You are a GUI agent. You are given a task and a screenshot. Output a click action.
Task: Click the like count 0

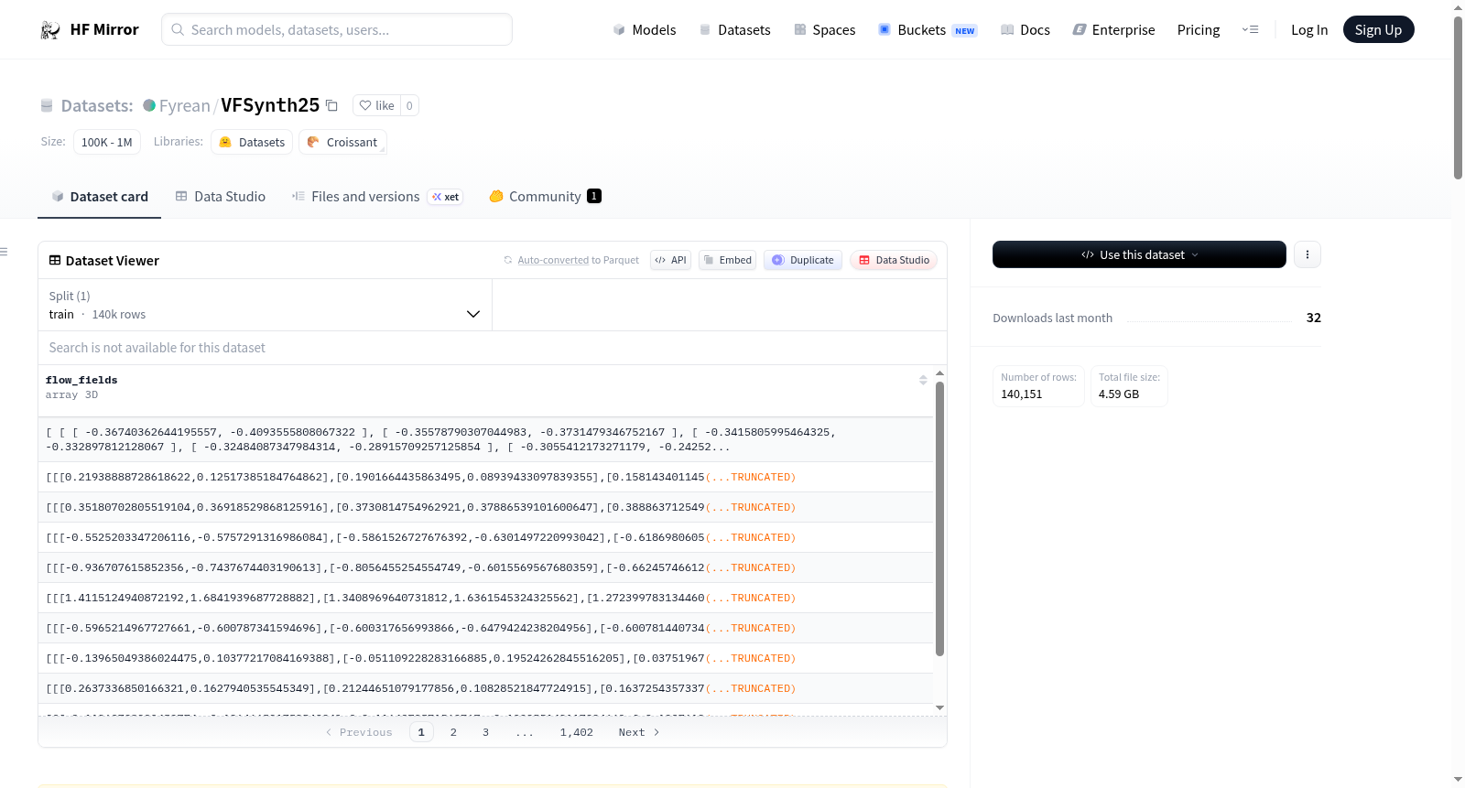coord(409,106)
